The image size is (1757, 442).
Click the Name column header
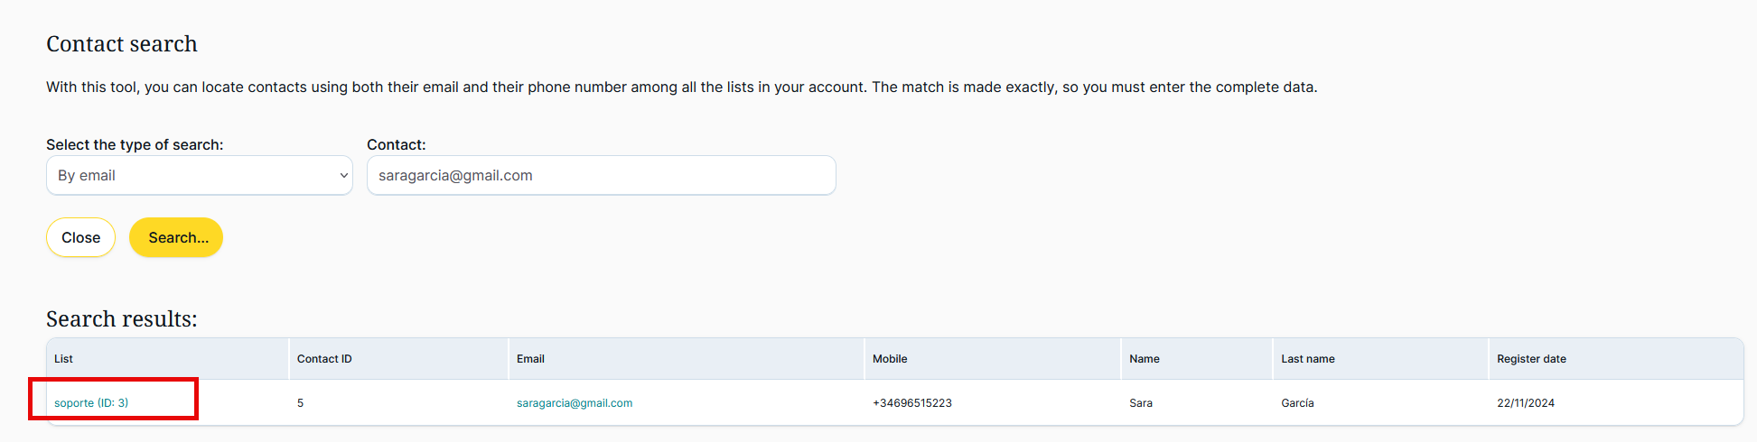click(1145, 359)
